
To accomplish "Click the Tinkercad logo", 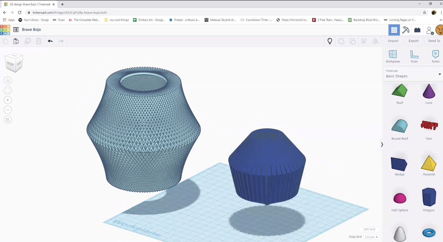I will point(5,30).
